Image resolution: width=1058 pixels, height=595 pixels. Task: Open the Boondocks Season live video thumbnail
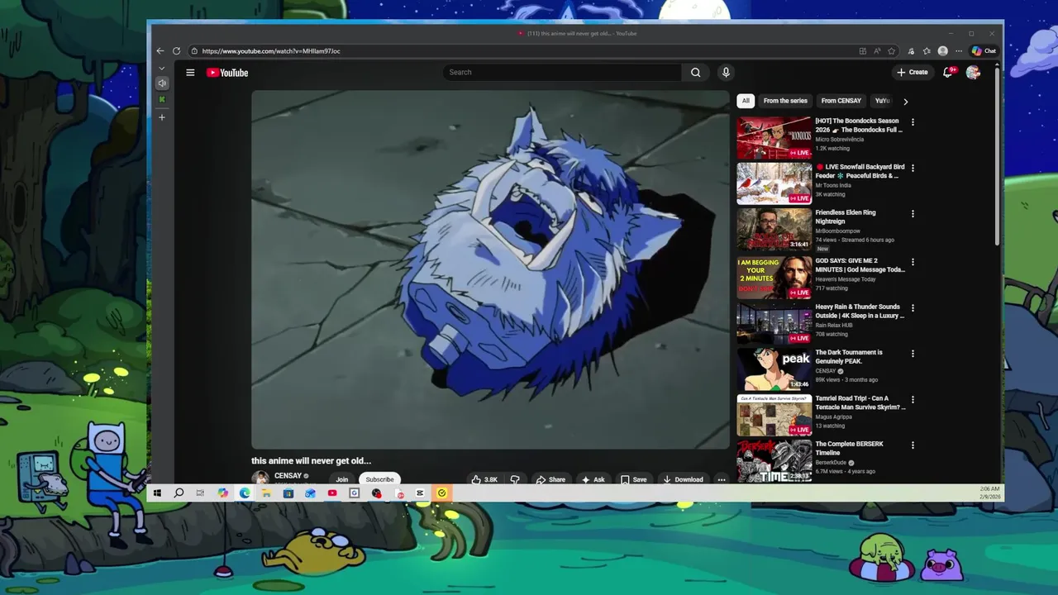click(x=774, y=138)
